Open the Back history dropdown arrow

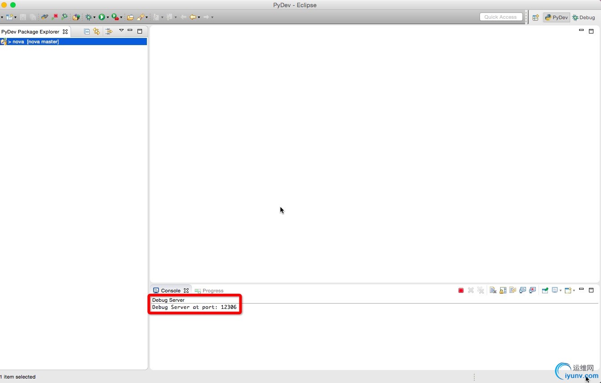click(199, 17)
